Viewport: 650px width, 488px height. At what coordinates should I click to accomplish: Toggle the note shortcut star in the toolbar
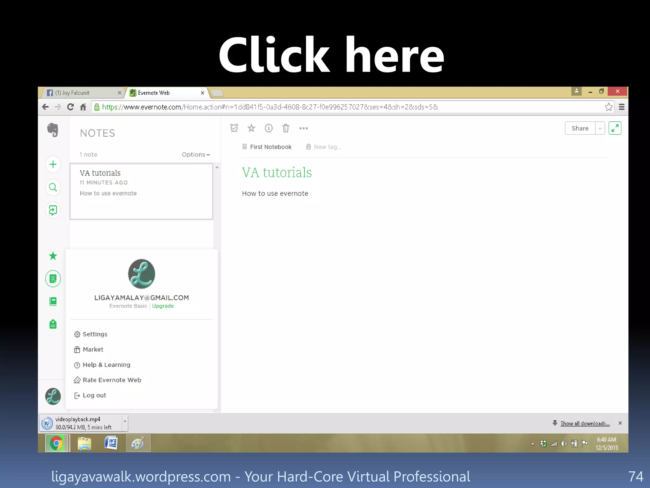tap(251, 128)
